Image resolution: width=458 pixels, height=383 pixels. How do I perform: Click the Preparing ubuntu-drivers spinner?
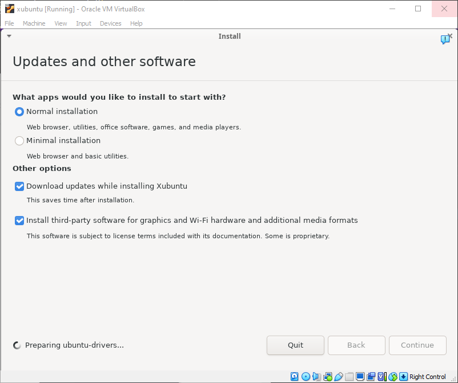coord(17,345)
